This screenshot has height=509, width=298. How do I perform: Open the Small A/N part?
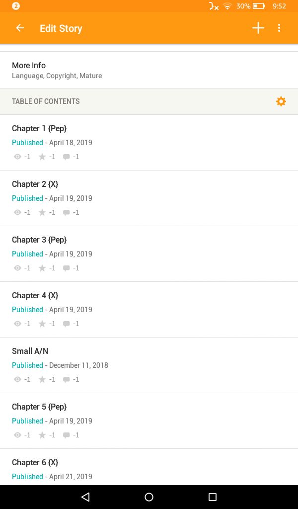point(149,365)
